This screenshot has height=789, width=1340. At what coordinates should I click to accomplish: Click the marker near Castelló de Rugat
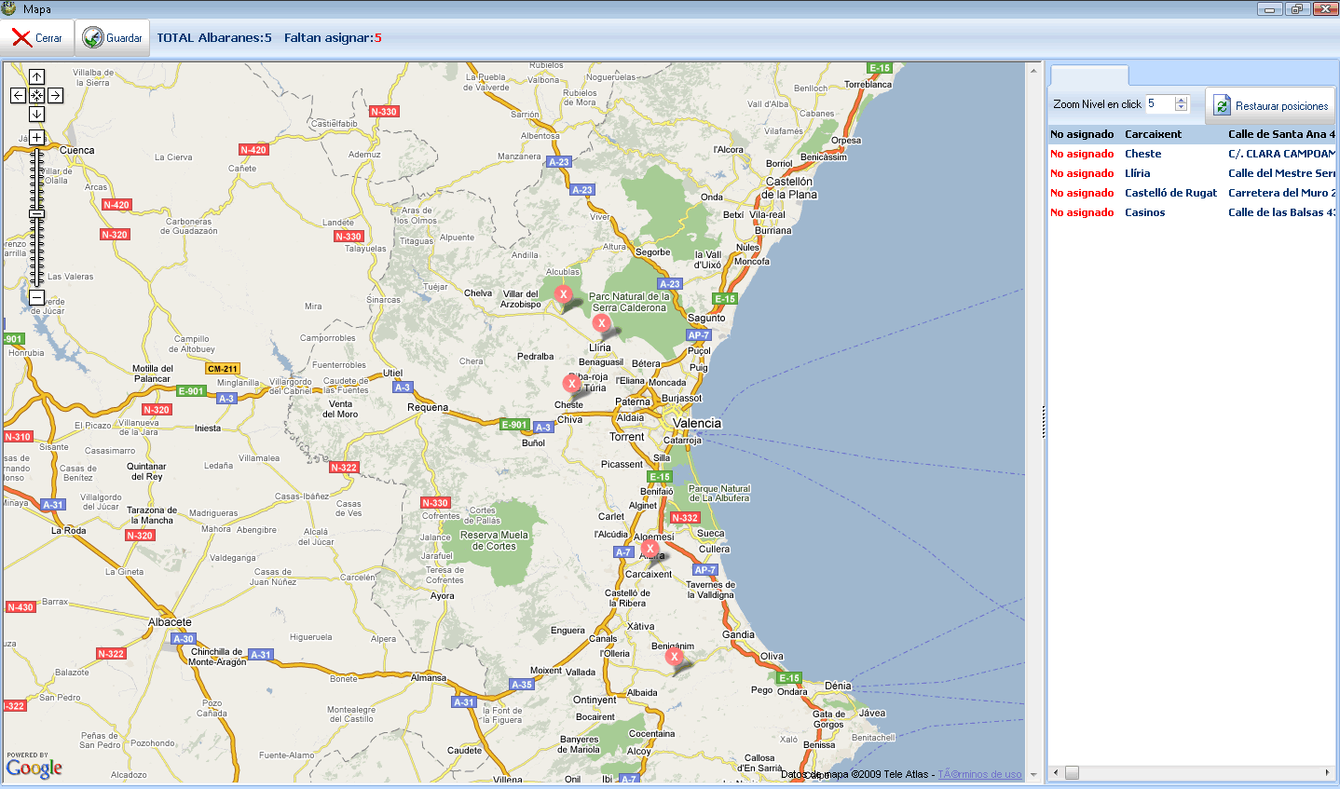[675, 657]
